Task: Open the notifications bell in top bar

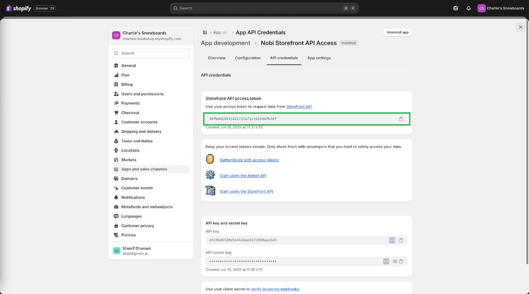Action: (468, 8)
